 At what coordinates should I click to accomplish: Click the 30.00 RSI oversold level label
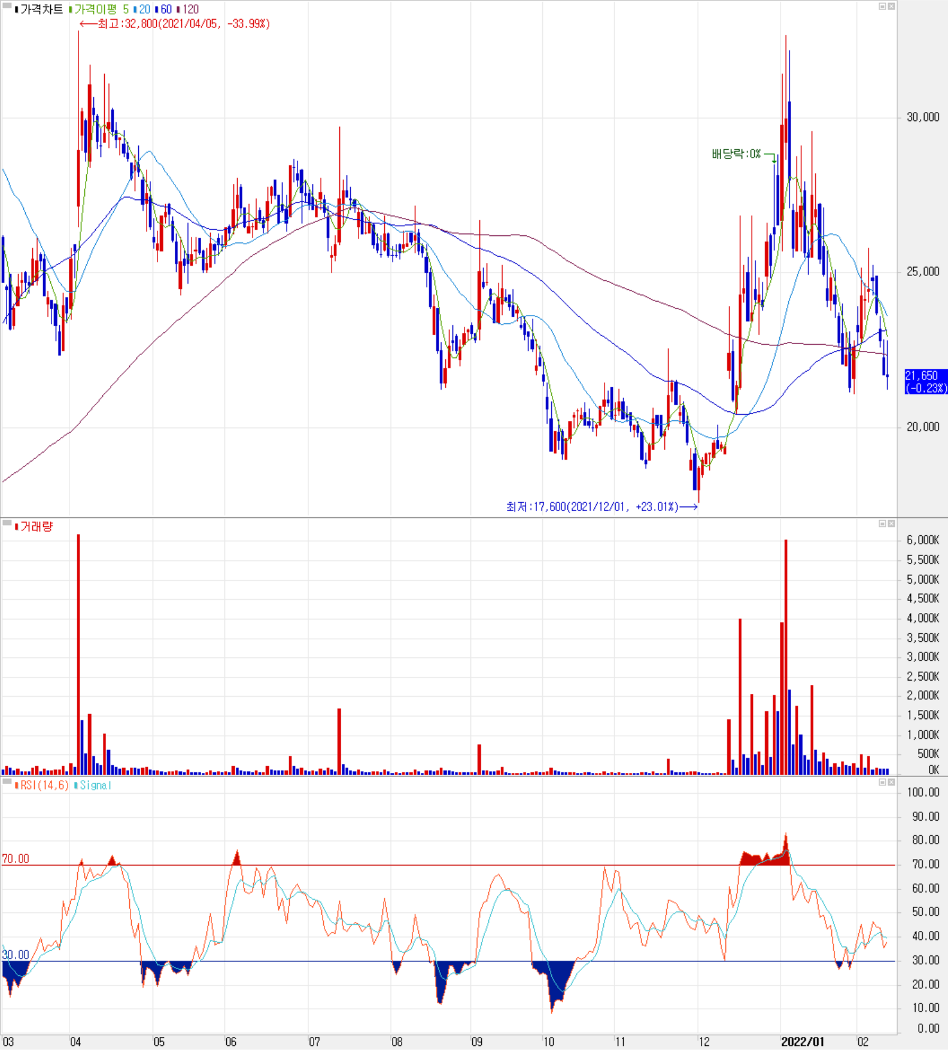[x=16, y=955]
